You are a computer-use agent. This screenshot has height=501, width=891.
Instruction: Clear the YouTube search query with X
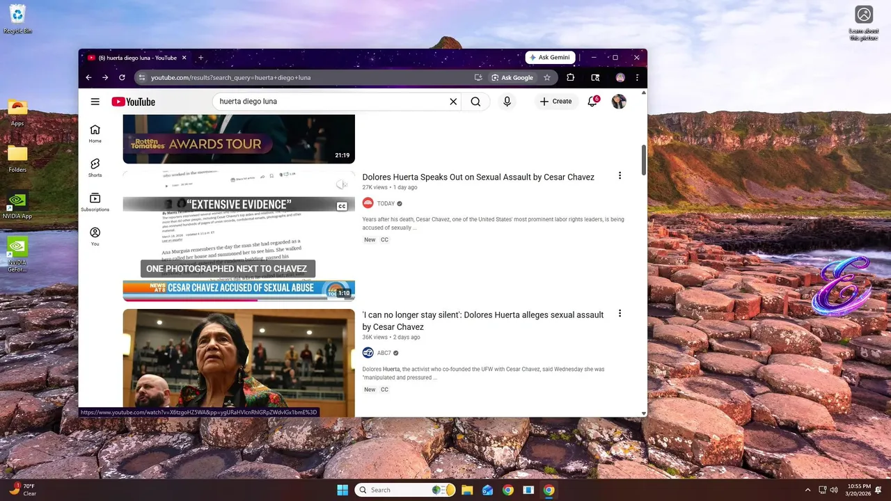[x=453, y=102]
